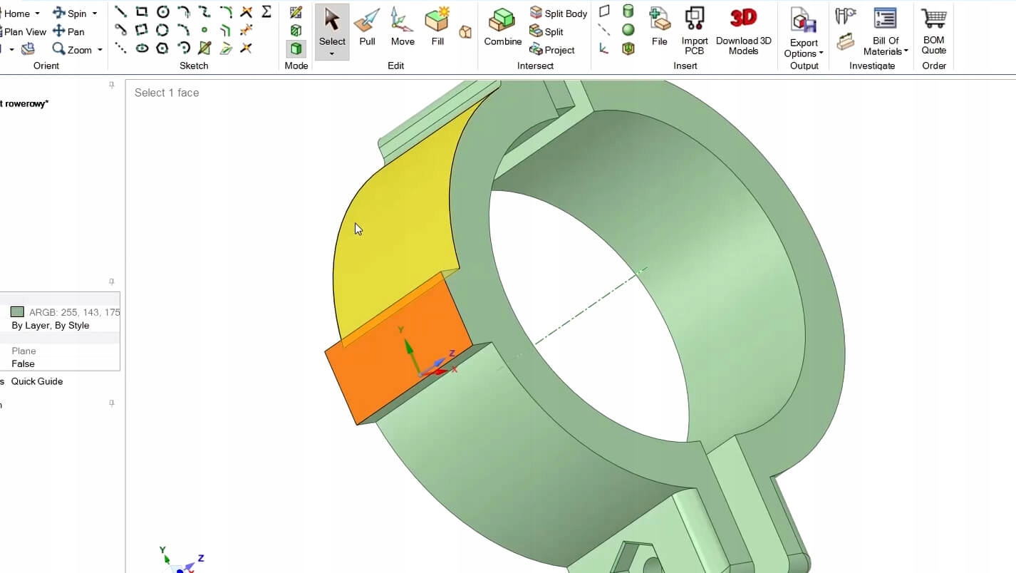Viewport: 1016px width, 573px height.
Task: Activate the Ellipse sketch tool
Action: click(x=142, y=48)
